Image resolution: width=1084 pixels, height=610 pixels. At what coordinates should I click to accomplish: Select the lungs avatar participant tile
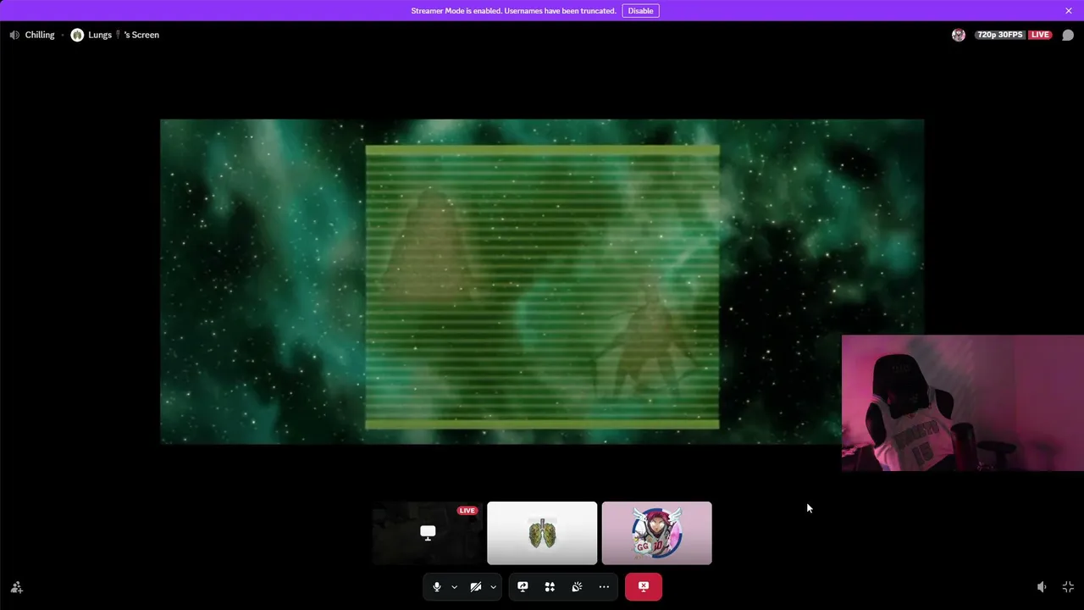(542, 533)
